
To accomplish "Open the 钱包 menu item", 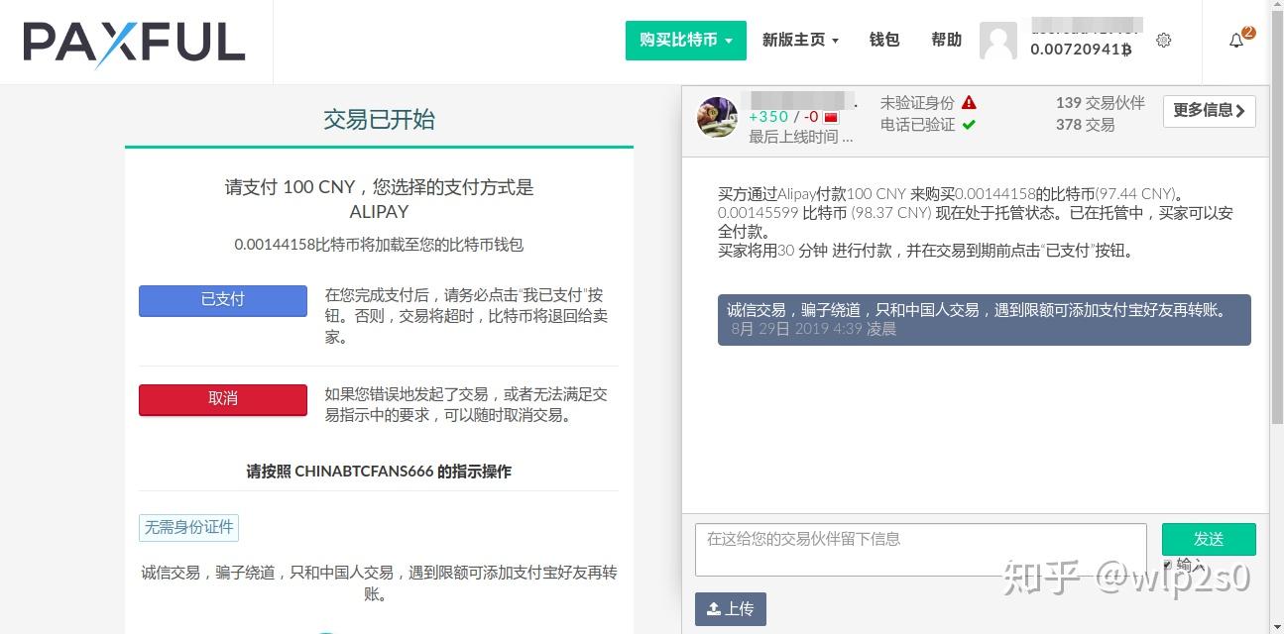I will (883, 40).
